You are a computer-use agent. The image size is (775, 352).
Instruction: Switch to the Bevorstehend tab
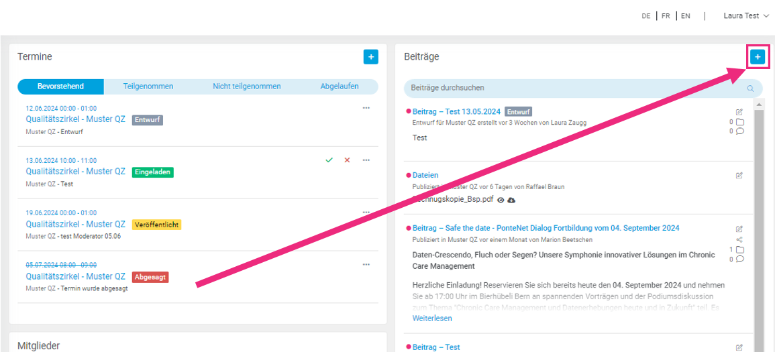61,86
